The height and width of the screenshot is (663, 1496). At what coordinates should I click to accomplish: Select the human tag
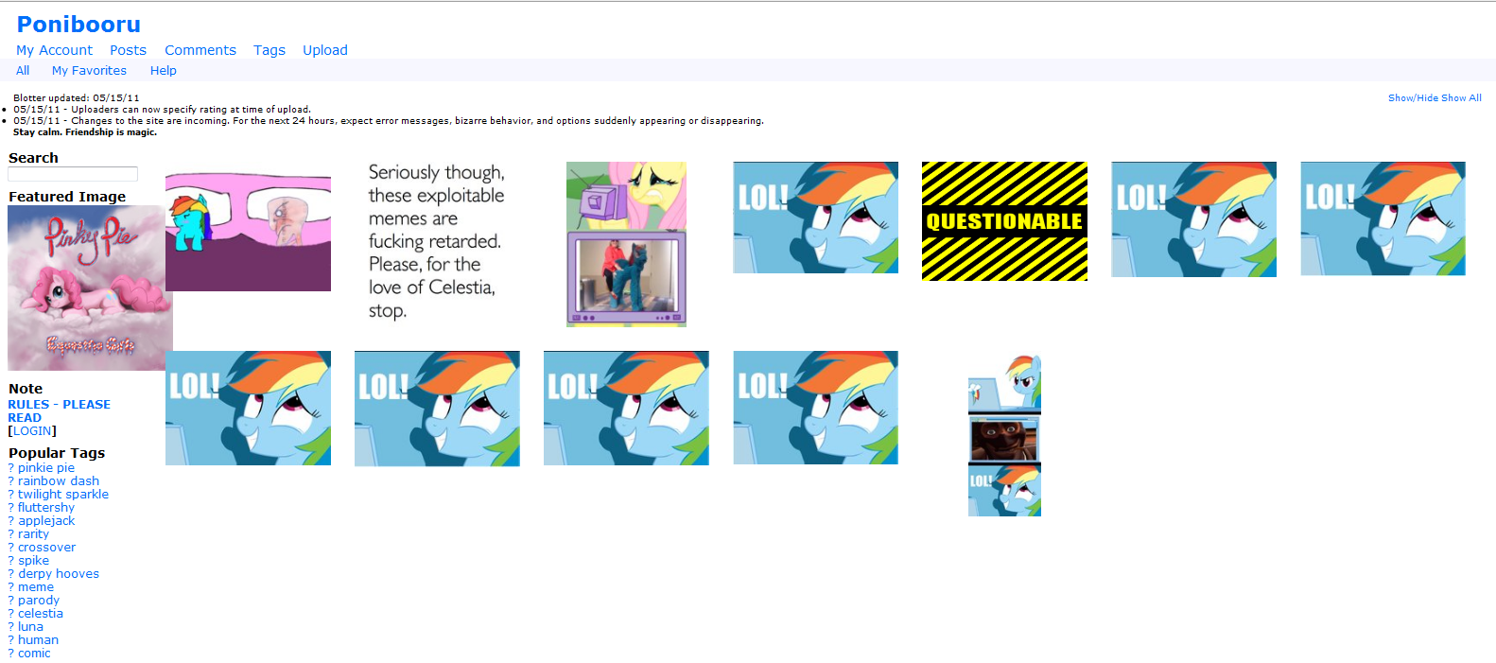(x=38, y=639)
